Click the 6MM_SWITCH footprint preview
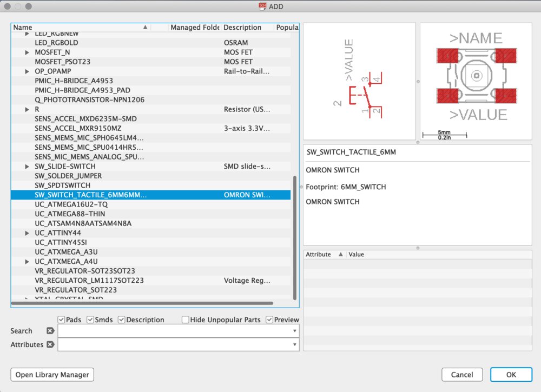 [476, 81]
